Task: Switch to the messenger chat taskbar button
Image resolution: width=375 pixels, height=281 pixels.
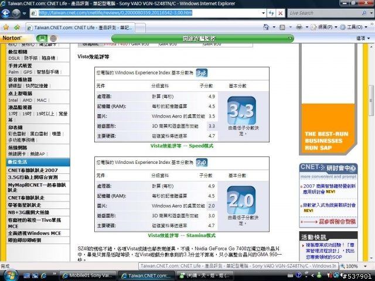Action: (x=205, y=276)
